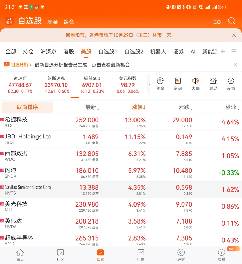This screenshot has width=242, height=264.
Task: Sort by 涨跌 change column
Action: [185, 107]
